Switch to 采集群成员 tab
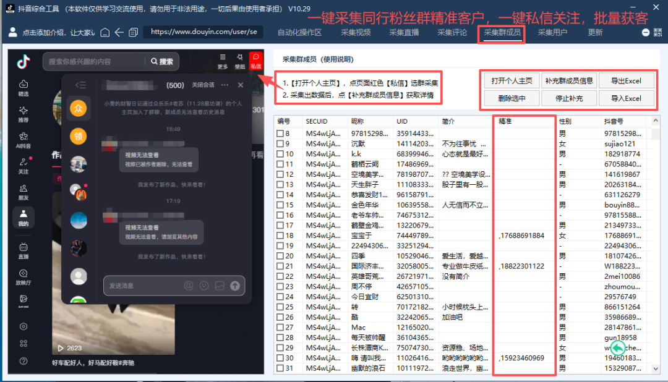 [x=502, y=32]
